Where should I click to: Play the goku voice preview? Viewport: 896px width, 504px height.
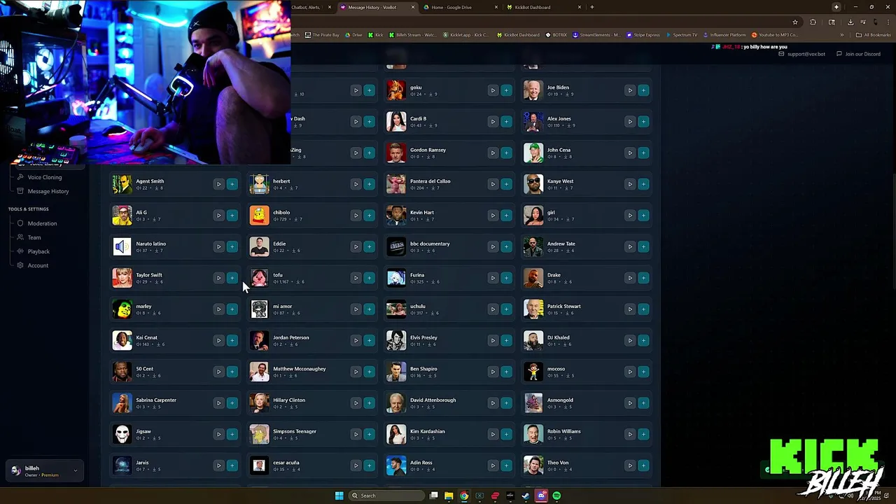coord(493,90)
